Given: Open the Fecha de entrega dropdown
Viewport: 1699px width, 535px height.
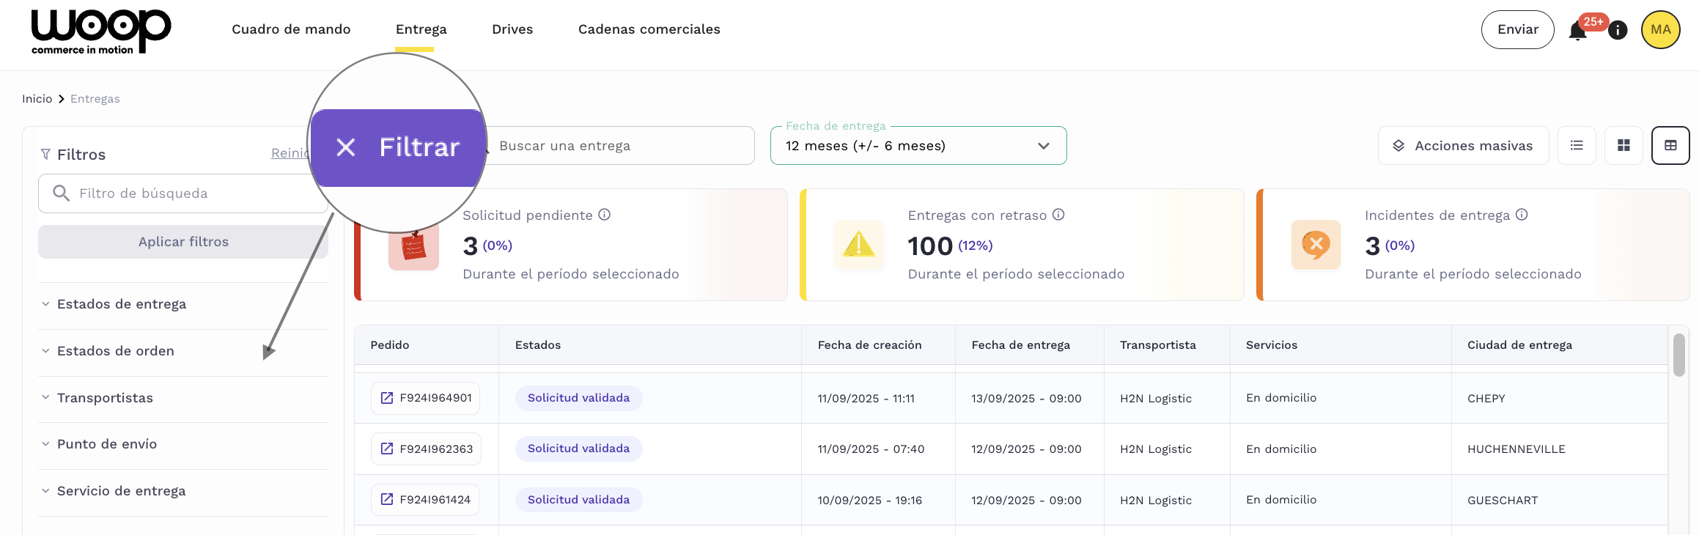Looking at the screenshot, I should click(x=918, y=146).
